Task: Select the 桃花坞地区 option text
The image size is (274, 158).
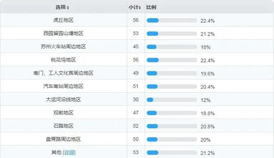Action: 63,60
